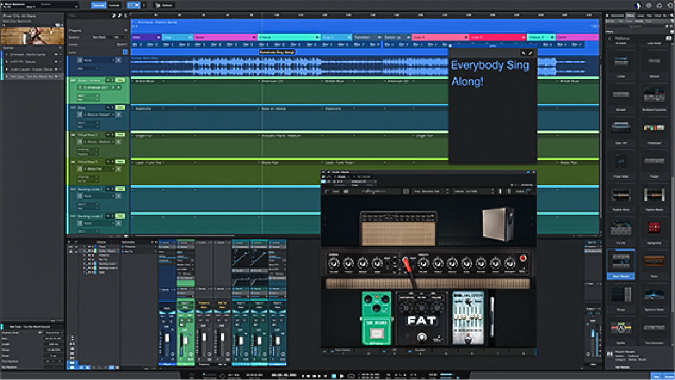Click the blue arranger icon beside Lyrics row
The width and height of the screenshot is (675, 380).
125,52
